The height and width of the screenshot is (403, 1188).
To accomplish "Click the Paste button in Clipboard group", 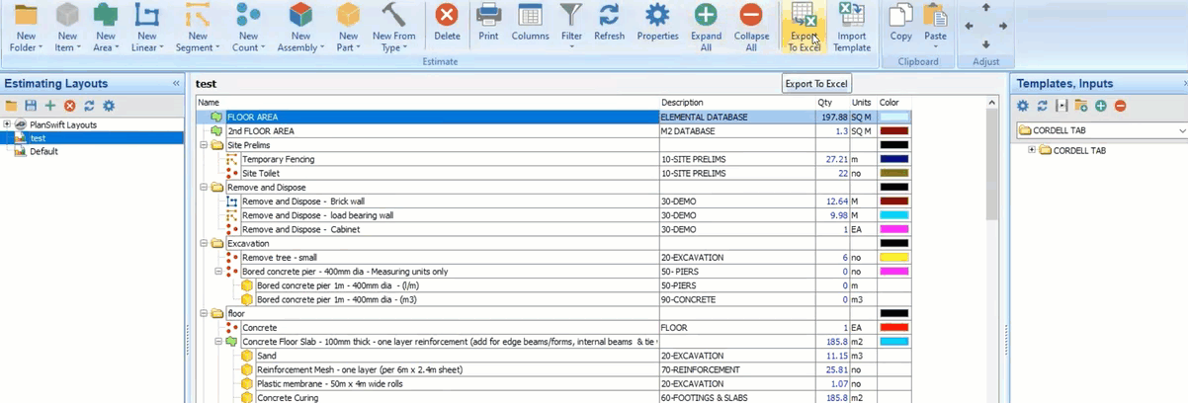I will coord(934,25).
